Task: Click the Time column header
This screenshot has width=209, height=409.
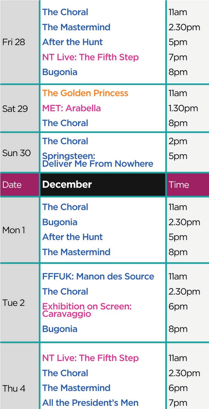Action: [179, 185]
